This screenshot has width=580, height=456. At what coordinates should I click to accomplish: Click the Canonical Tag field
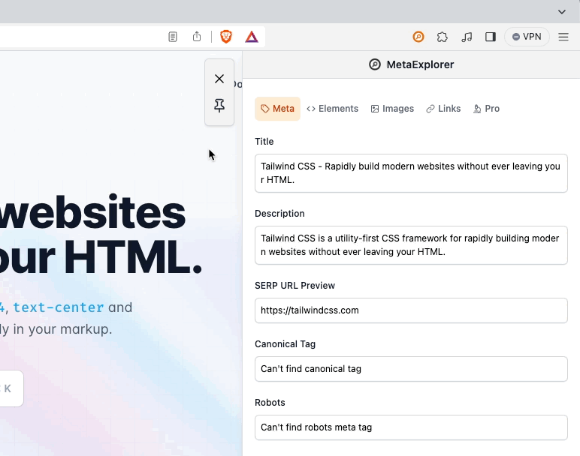pyautogui.click(x=411, y=369)
